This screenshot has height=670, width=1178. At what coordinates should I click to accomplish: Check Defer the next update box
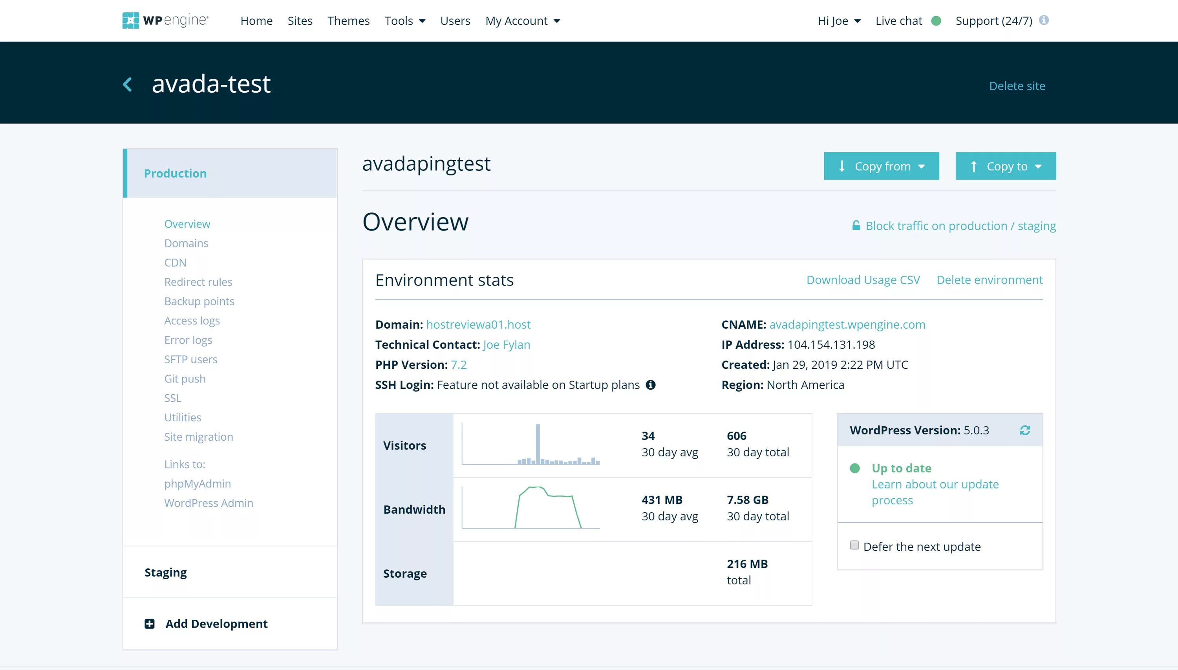pos(854,545)
